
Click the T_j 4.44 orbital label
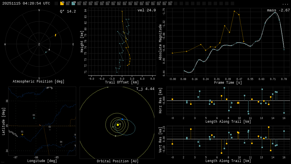(145, 89)
